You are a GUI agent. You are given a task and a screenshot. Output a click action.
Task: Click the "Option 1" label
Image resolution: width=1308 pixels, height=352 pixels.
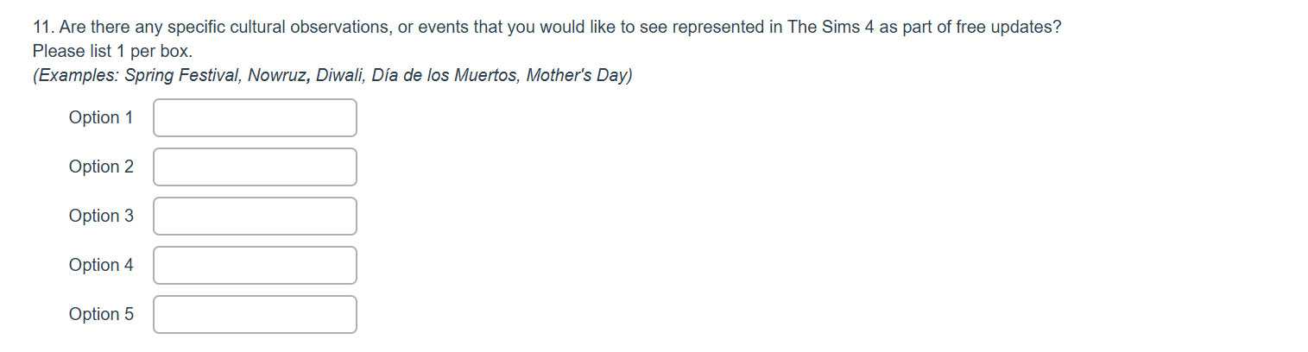[101, 118]
